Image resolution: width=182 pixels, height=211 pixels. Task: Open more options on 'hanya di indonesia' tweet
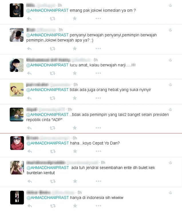pos(99,206)
